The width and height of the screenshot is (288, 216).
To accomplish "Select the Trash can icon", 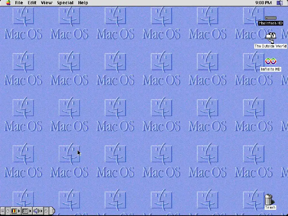I will coord(268,199).
